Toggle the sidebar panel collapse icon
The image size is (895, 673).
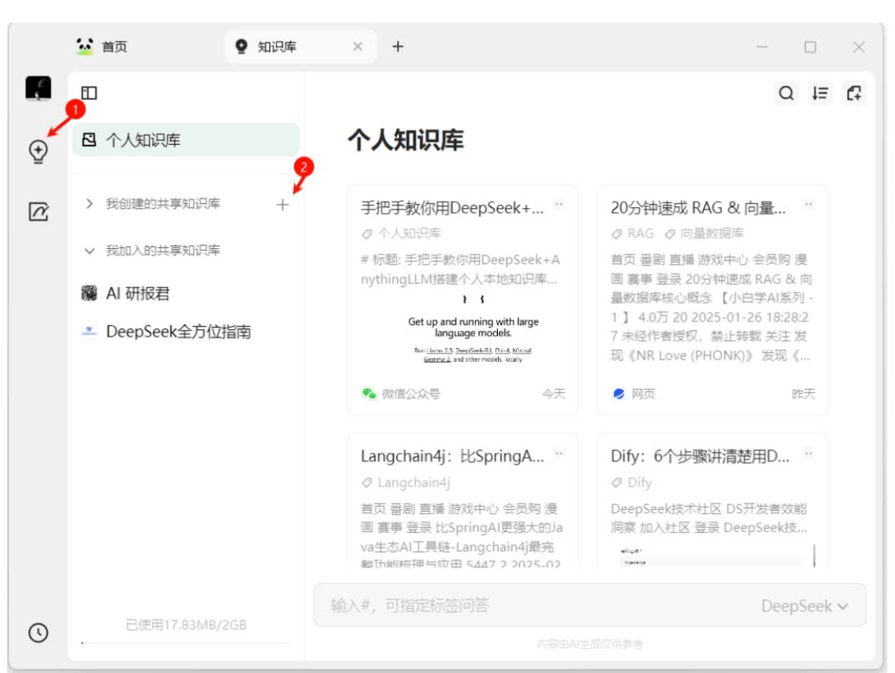coord(89,93)
